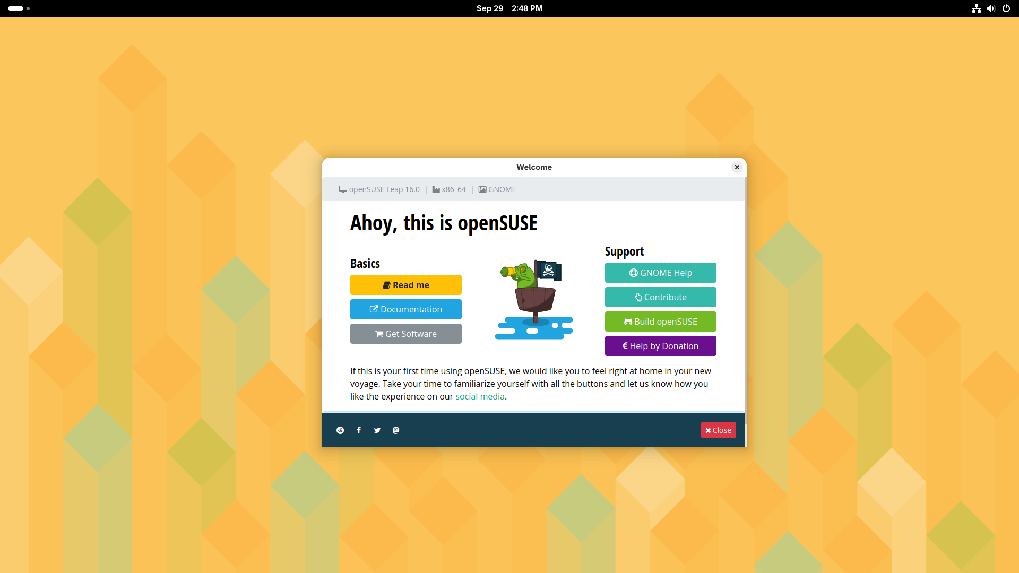The height and width of the screenshot is (573, 1019).
Task: Select Help by Donation
Action: (x=660, y=346)
